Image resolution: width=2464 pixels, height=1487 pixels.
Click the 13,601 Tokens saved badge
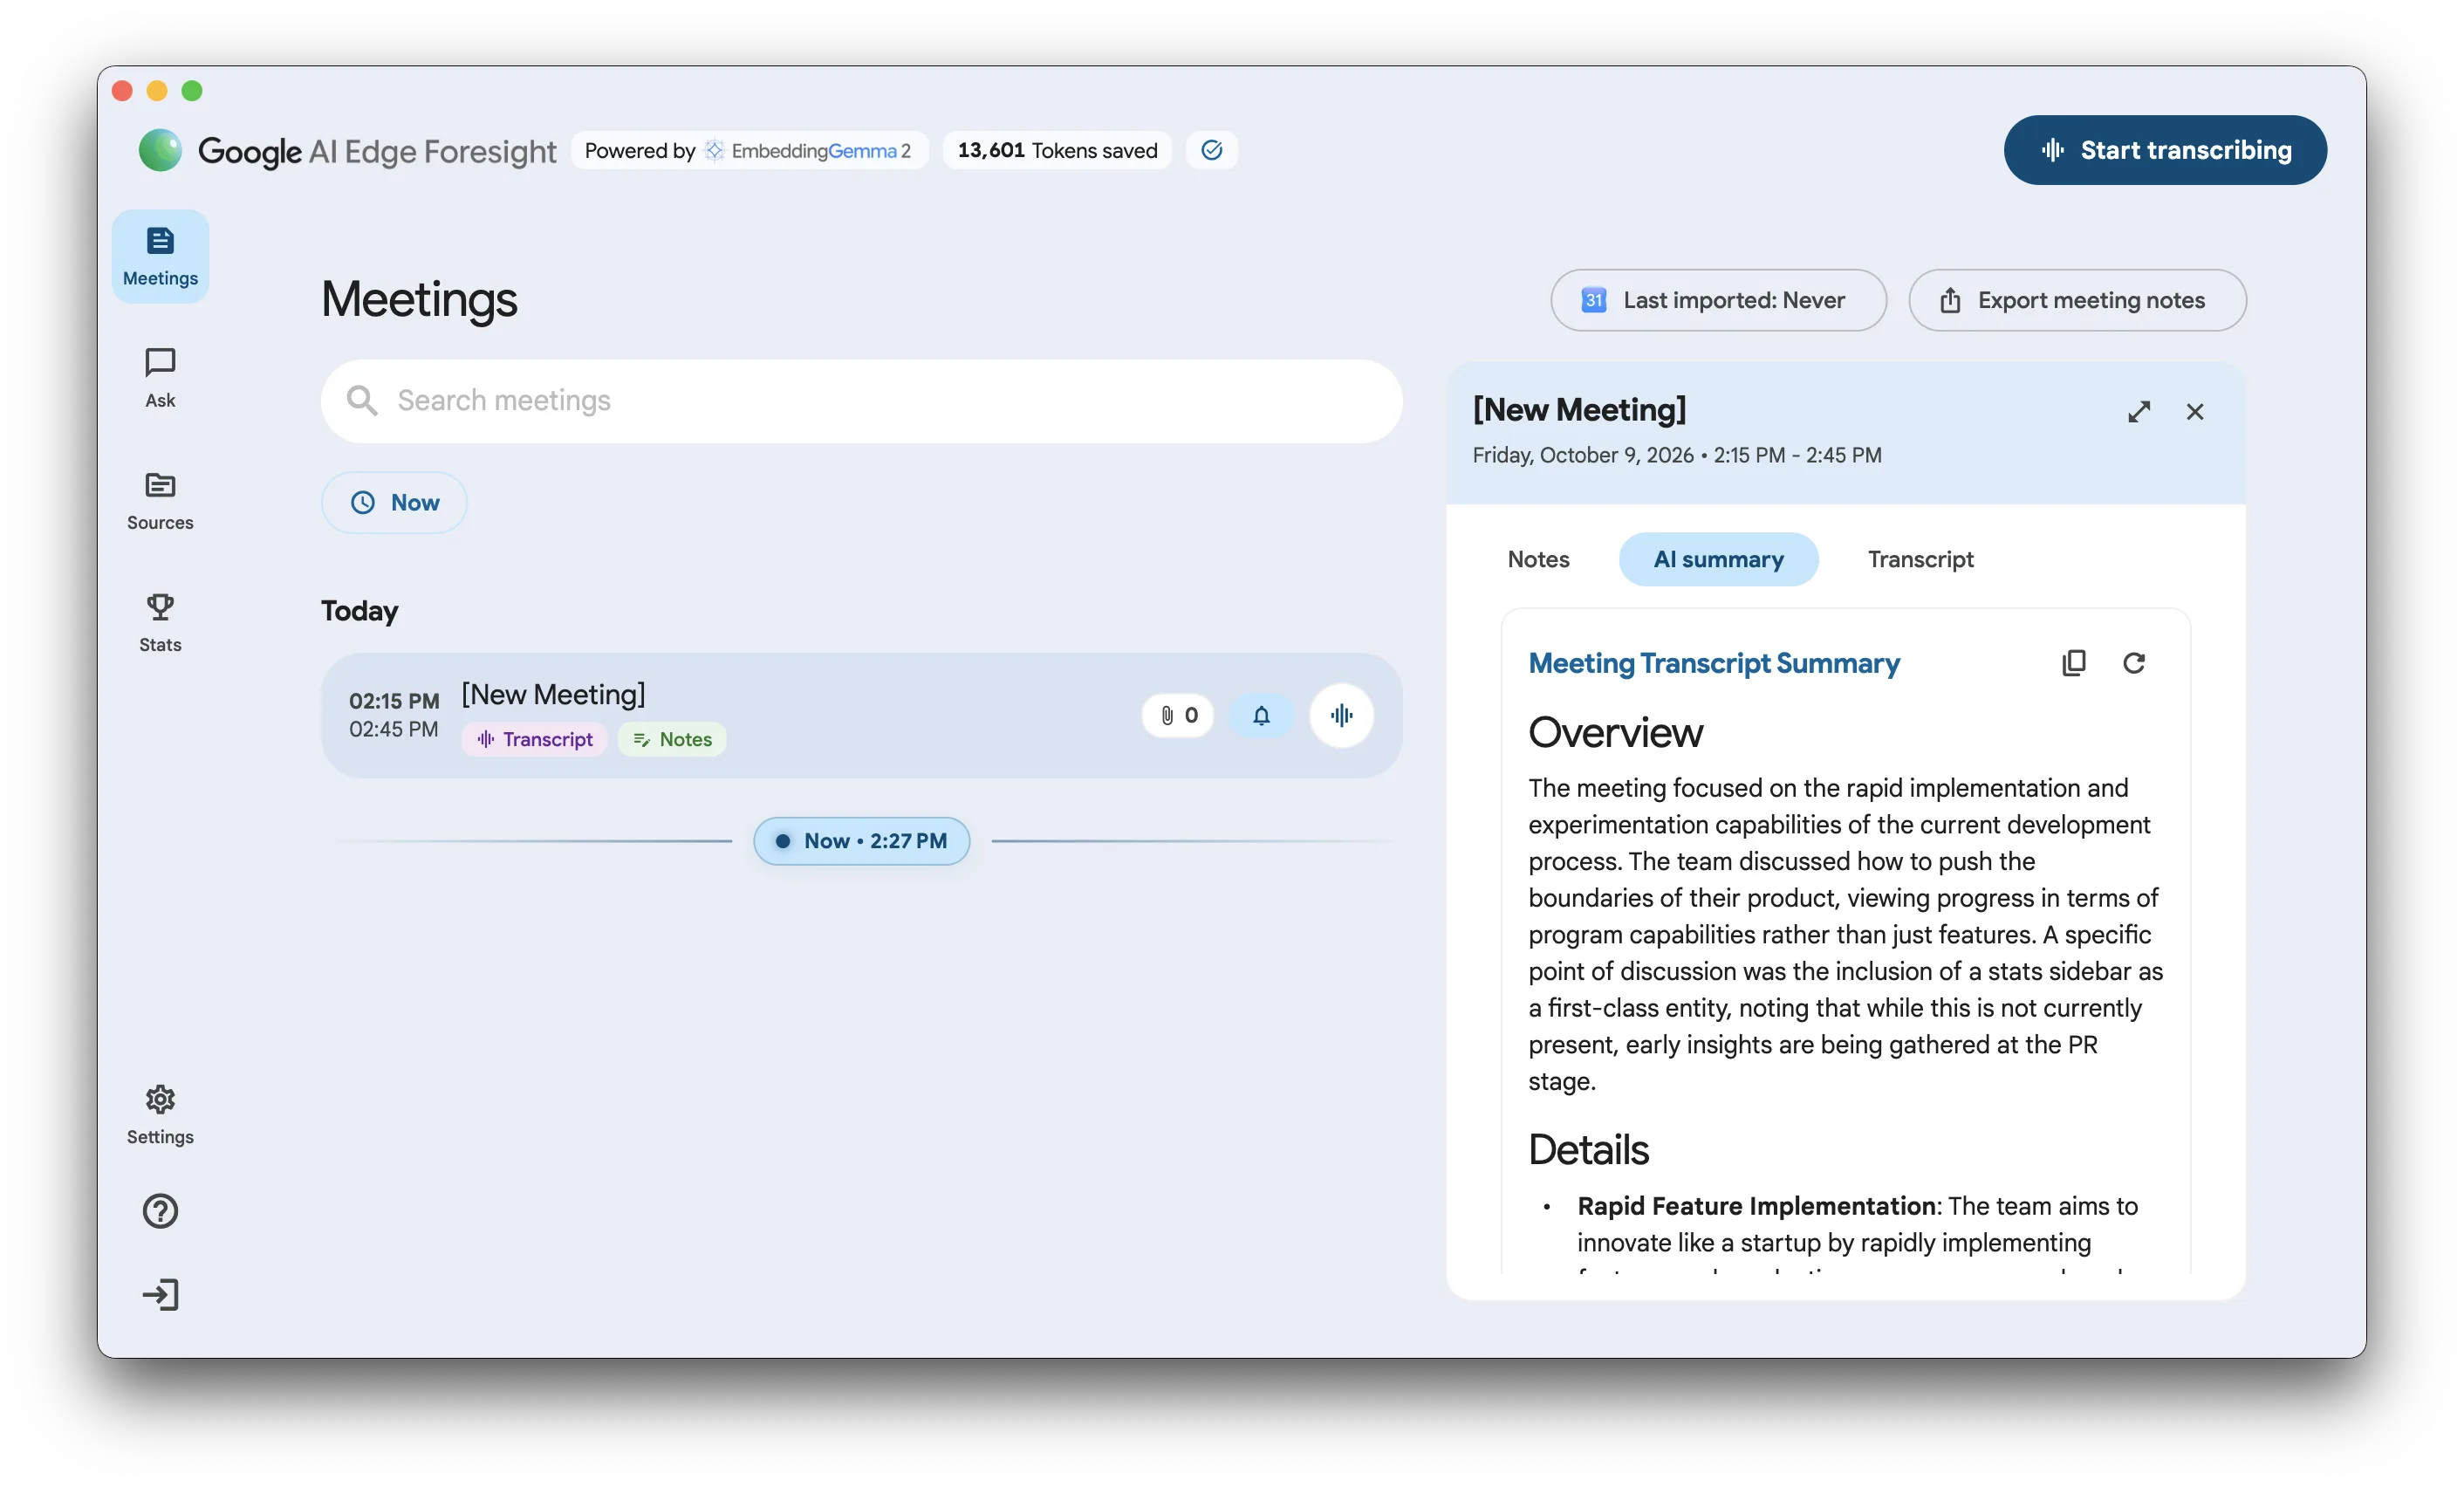pos(1057,150)
